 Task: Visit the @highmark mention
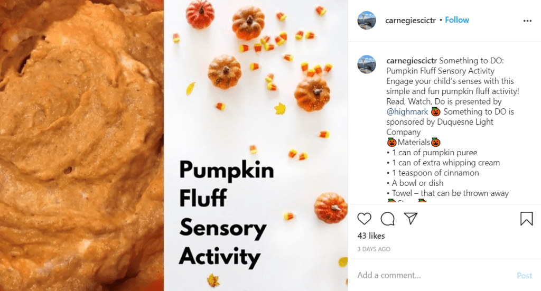[407, 112]
